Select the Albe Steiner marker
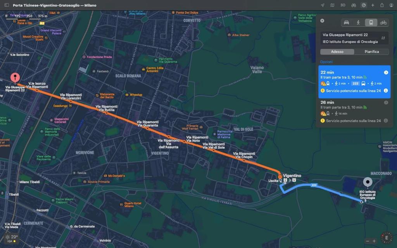This screenshot has height=248, width=397. tap(229, 35)
